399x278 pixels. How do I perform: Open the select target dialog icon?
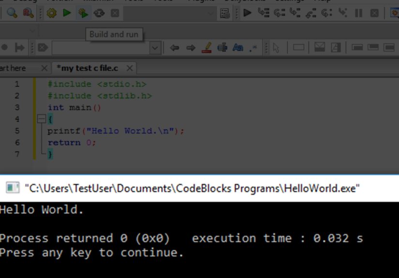point(225,13)
